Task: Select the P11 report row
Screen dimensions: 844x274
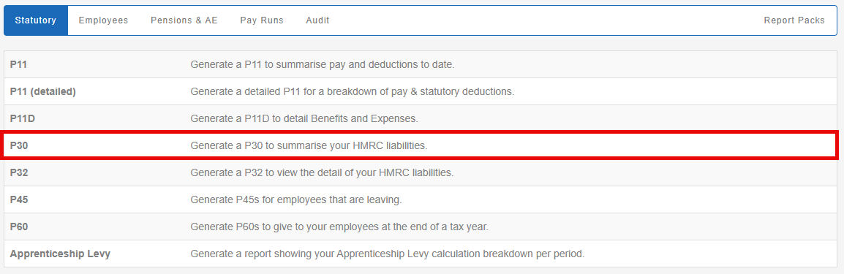Action: [421, 64]
